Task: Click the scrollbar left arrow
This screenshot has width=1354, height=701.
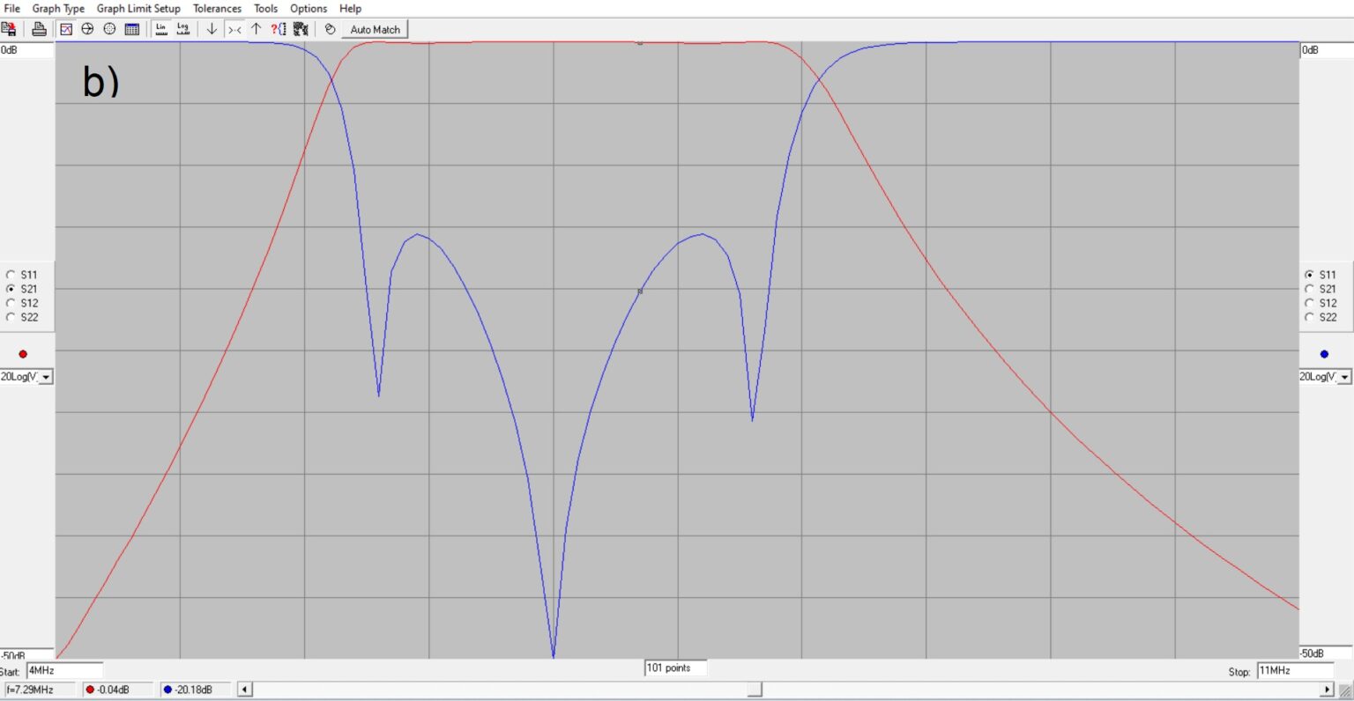Action: coord(245,690)
